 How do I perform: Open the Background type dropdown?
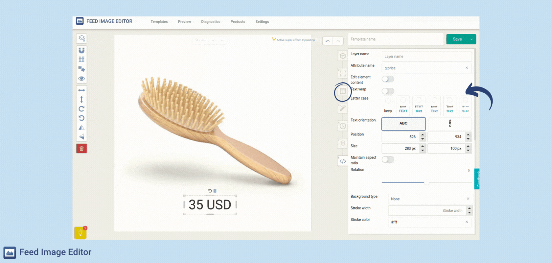(427, 199)
